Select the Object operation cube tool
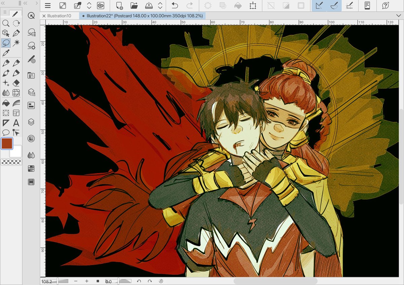Image resolution: width=404 pixels, height=285 pixels. pyautogui.click(x=6, y=33)
